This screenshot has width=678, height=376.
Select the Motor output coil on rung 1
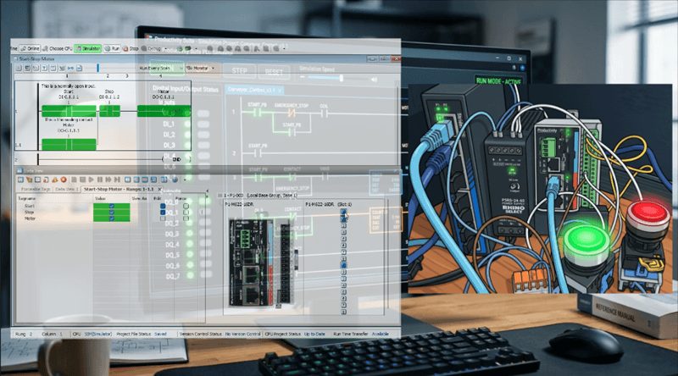point(164,111)
